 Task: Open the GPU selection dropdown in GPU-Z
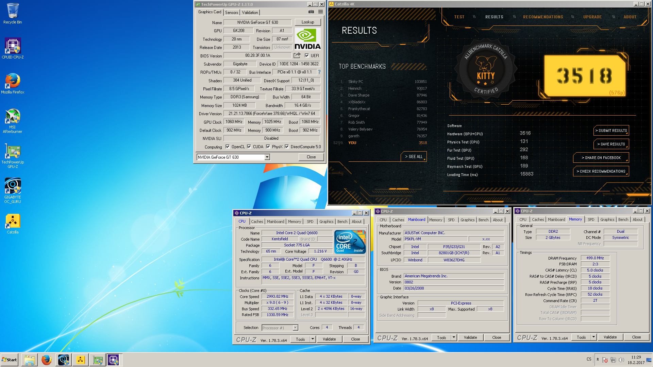267,157
